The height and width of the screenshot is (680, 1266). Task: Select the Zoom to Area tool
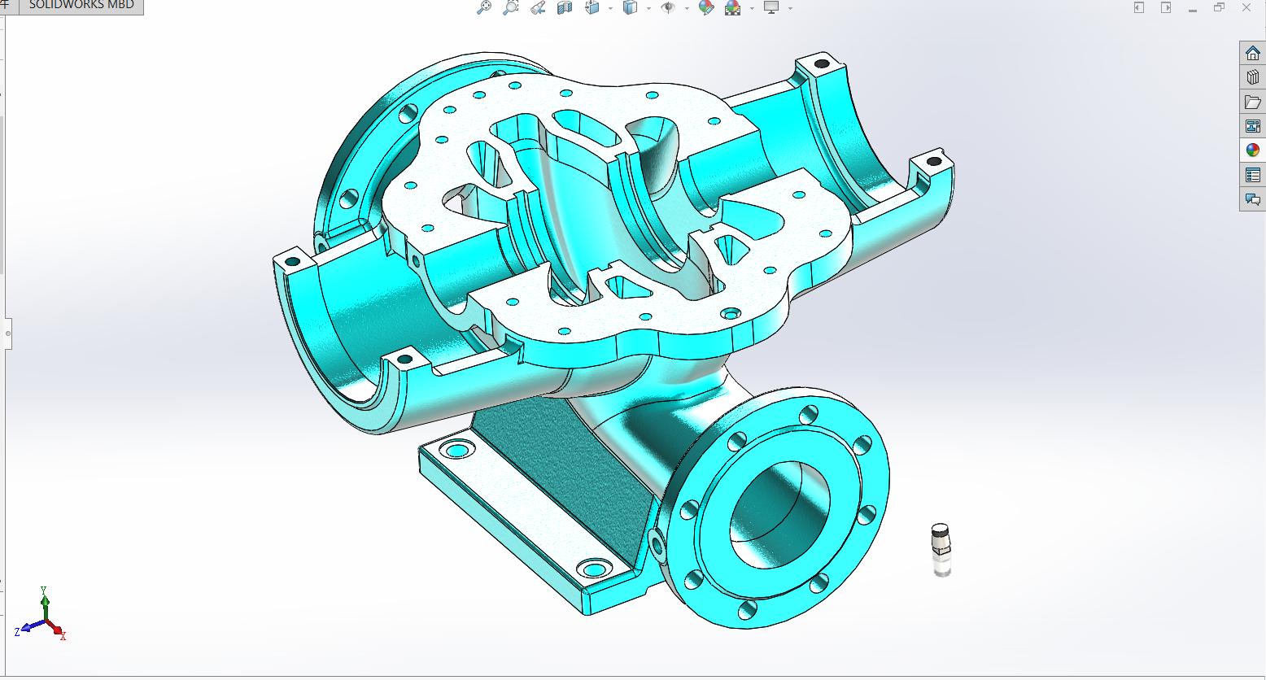[511, 8]
